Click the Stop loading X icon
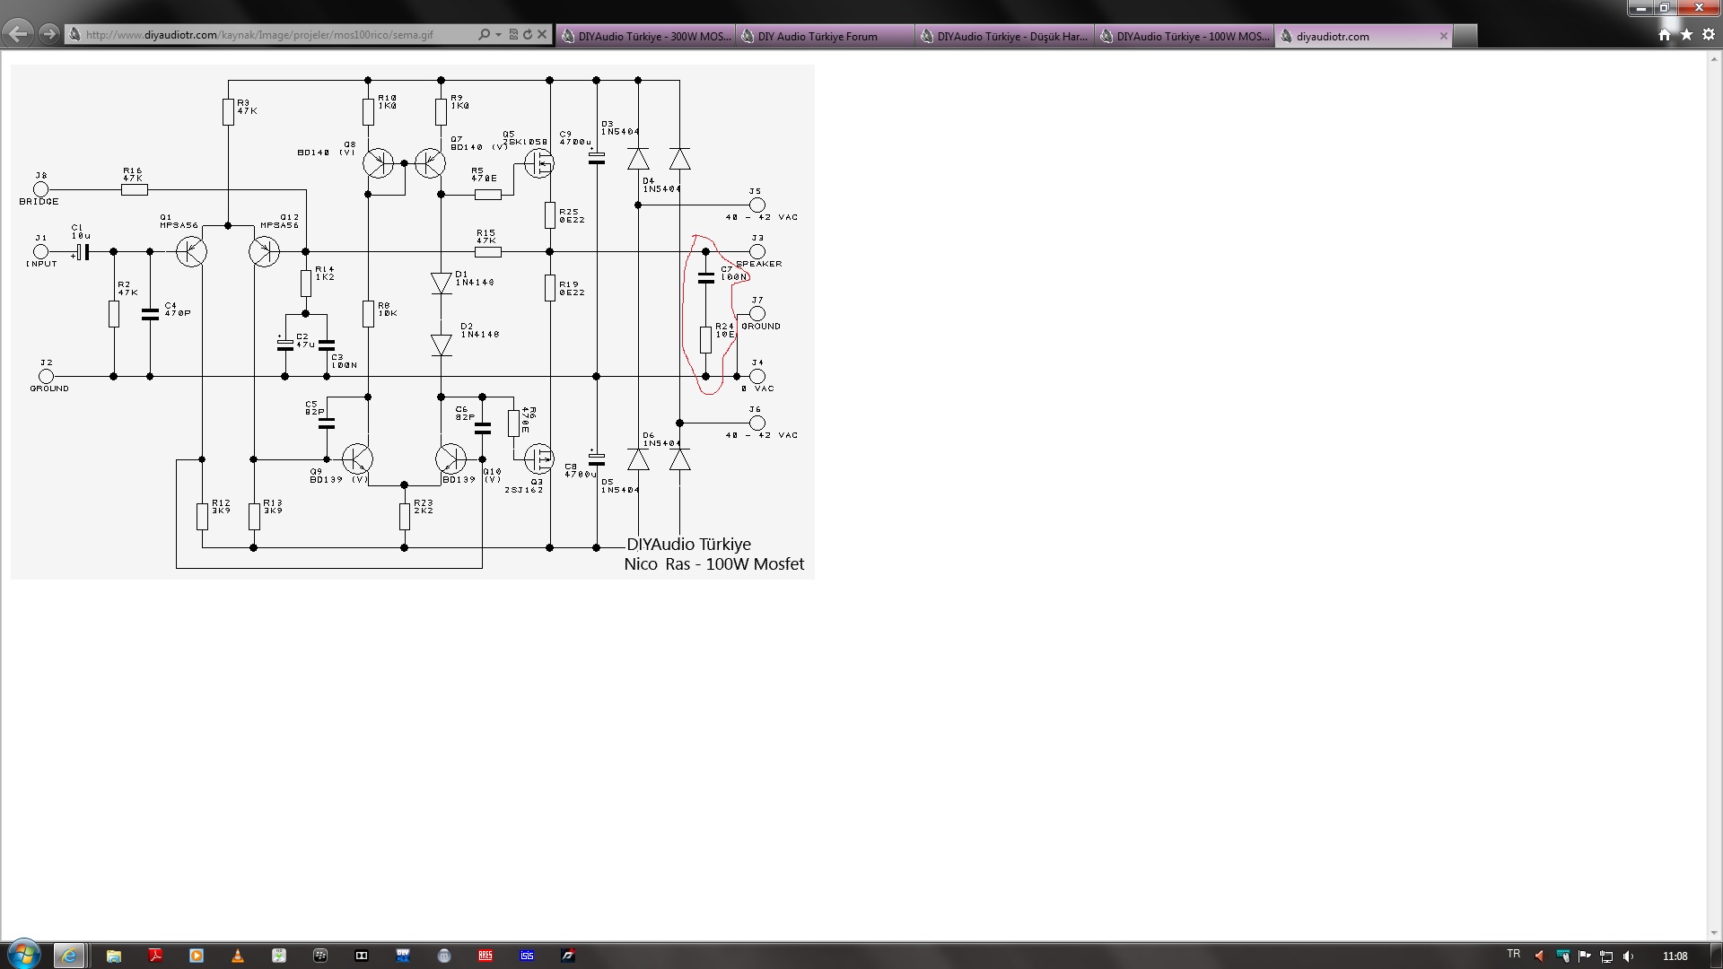The width and height of the screenshot is (1723, 969). coord(542,34)
